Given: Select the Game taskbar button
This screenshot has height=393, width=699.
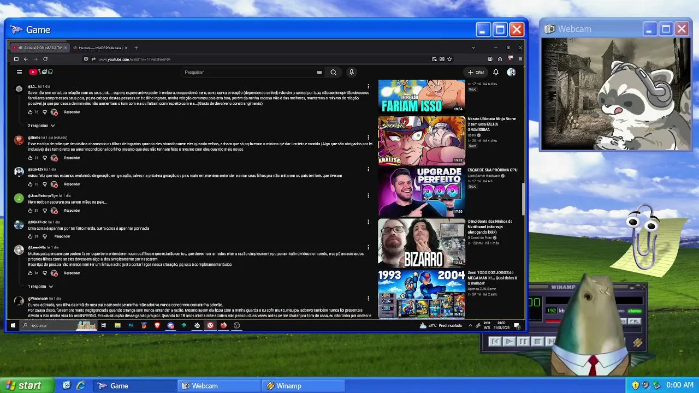Looking at the screenshot, I should point(135,385).
